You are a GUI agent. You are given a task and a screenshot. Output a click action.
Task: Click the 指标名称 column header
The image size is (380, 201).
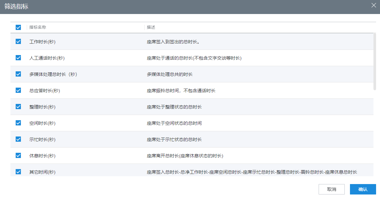click(38, 27)
